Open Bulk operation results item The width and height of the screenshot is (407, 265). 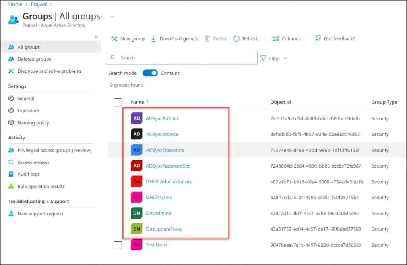point(41,186)
